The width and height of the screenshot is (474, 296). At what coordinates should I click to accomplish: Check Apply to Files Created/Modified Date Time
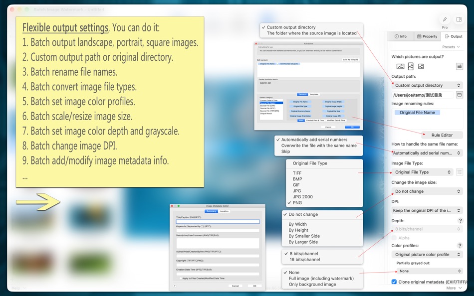(181, 278)
